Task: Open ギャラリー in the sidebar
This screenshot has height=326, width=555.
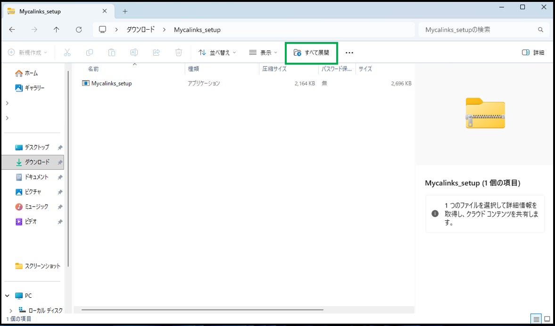Action: click(x=34, y=88)
